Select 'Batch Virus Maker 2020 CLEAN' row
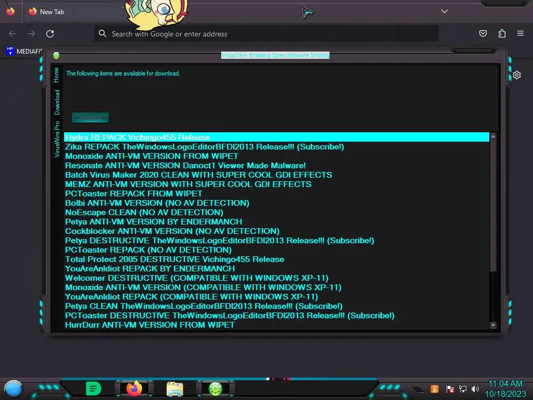533x400 pixels. click(276, 175)
